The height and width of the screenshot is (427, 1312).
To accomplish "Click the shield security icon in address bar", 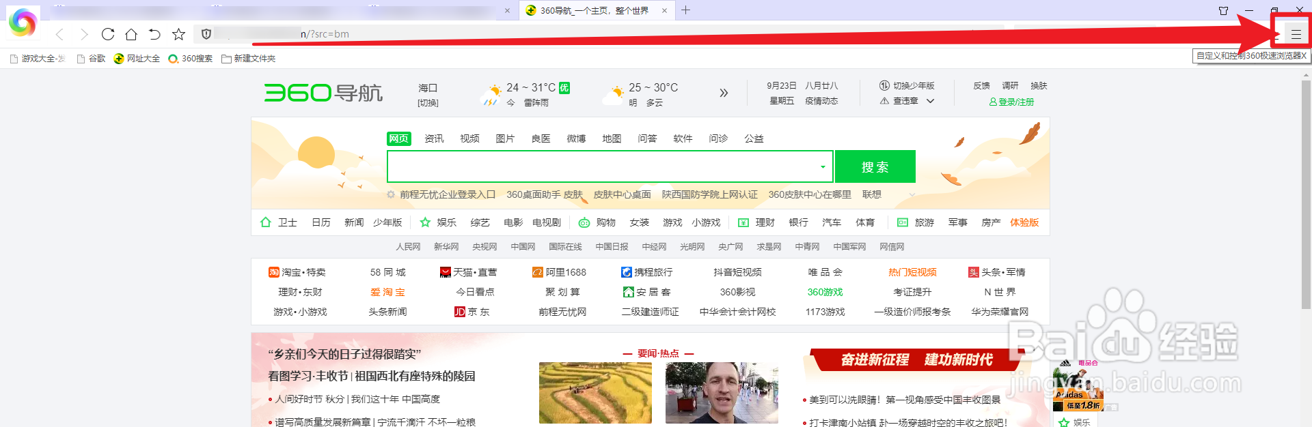I will (x=206, y=34).
